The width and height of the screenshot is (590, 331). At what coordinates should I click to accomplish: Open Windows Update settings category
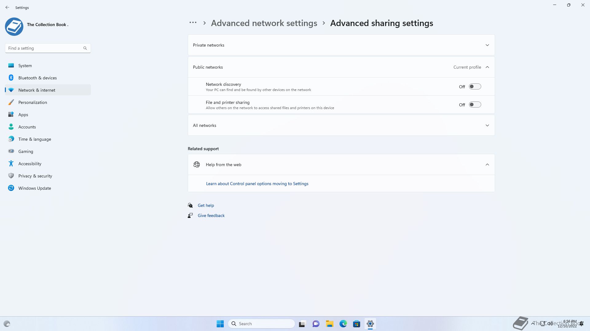tap(48, 188)
